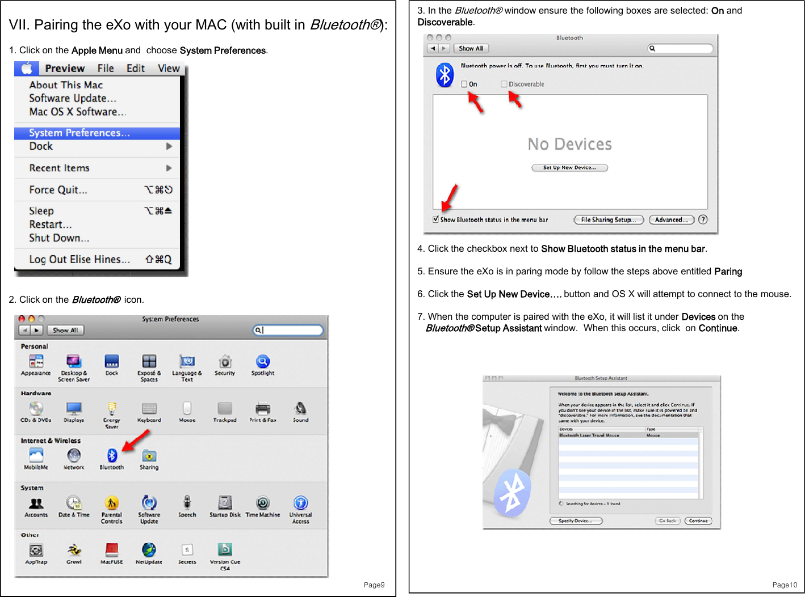Expand the Recent Items submenu arrow

pos(169,168)
